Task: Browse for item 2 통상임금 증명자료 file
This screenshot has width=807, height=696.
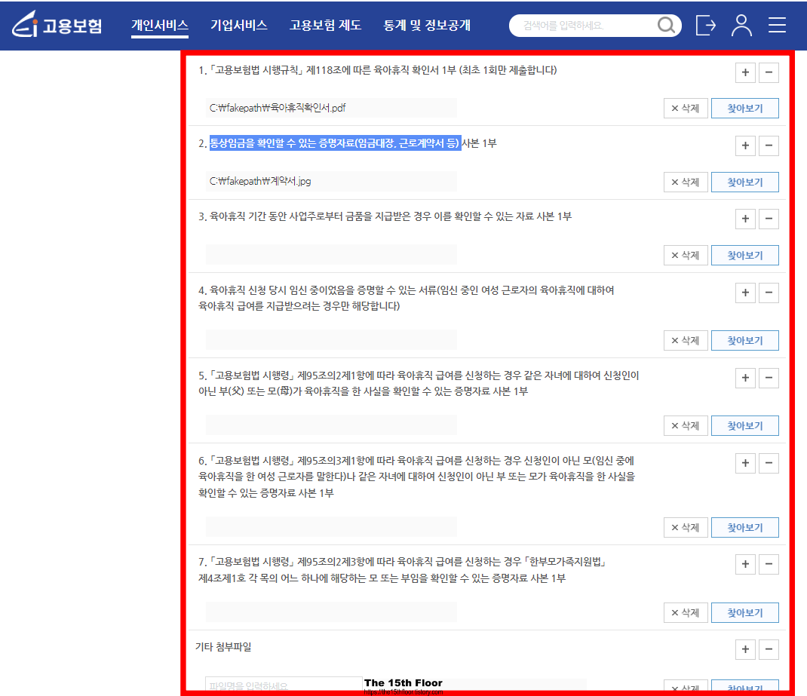Action: [x=744, y=182]
